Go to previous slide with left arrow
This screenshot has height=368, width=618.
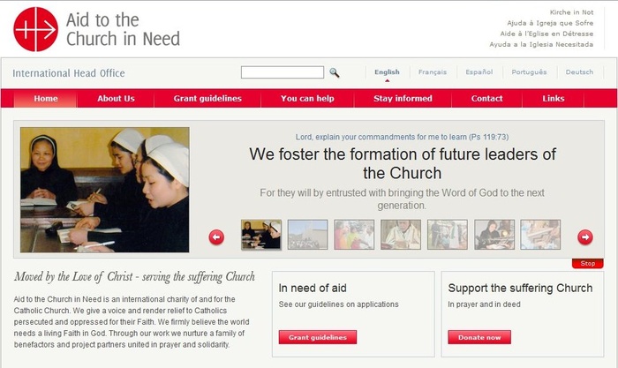(x=216, y=237)
